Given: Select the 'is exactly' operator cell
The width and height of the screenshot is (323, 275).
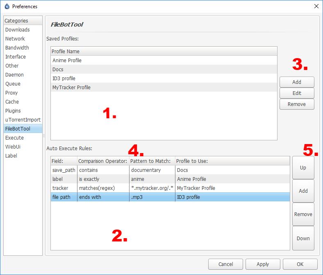Looking at the screenshot, I should pyautogui.click(x=103, y=179).
